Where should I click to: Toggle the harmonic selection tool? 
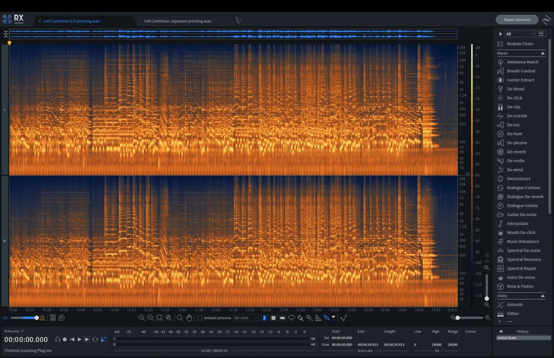318,318
